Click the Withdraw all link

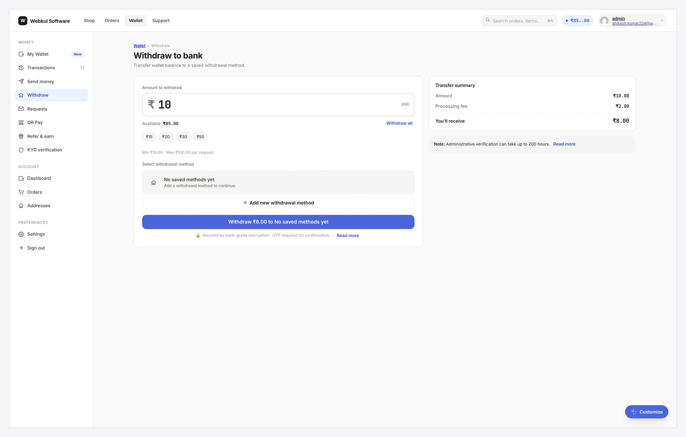(399, 123)
